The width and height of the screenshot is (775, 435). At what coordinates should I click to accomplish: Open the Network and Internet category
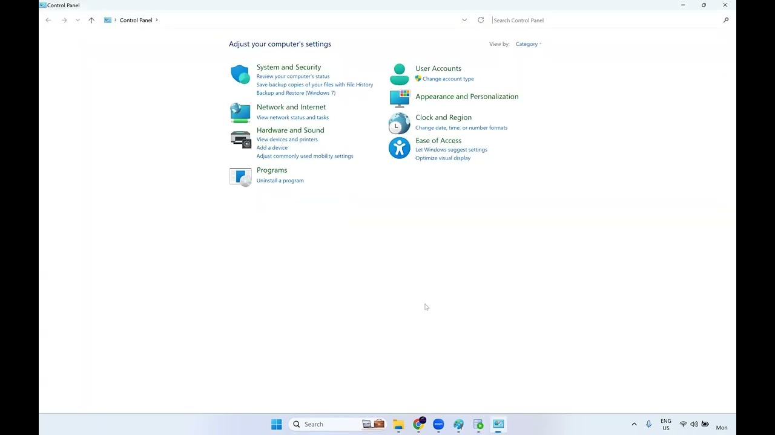[291, 107]
